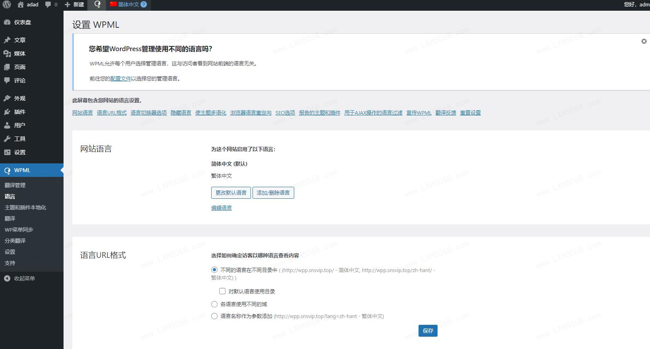Collapse the menu with 收起菜单 arrow icon
This screenshot has height=349, width=650.
point(7,278)
